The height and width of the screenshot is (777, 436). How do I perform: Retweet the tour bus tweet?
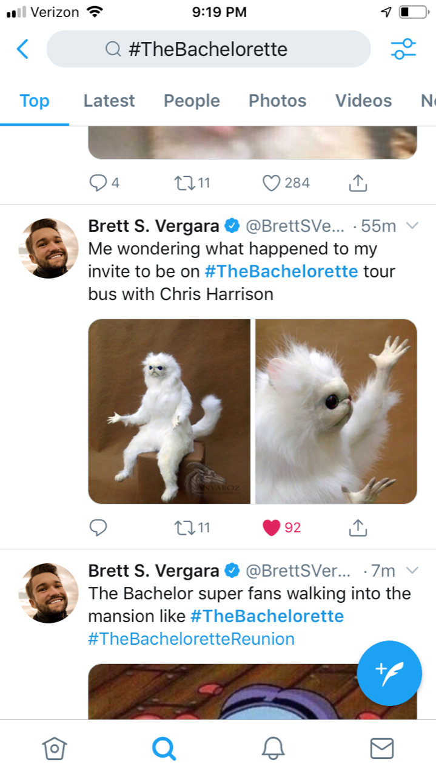[183, 528]
